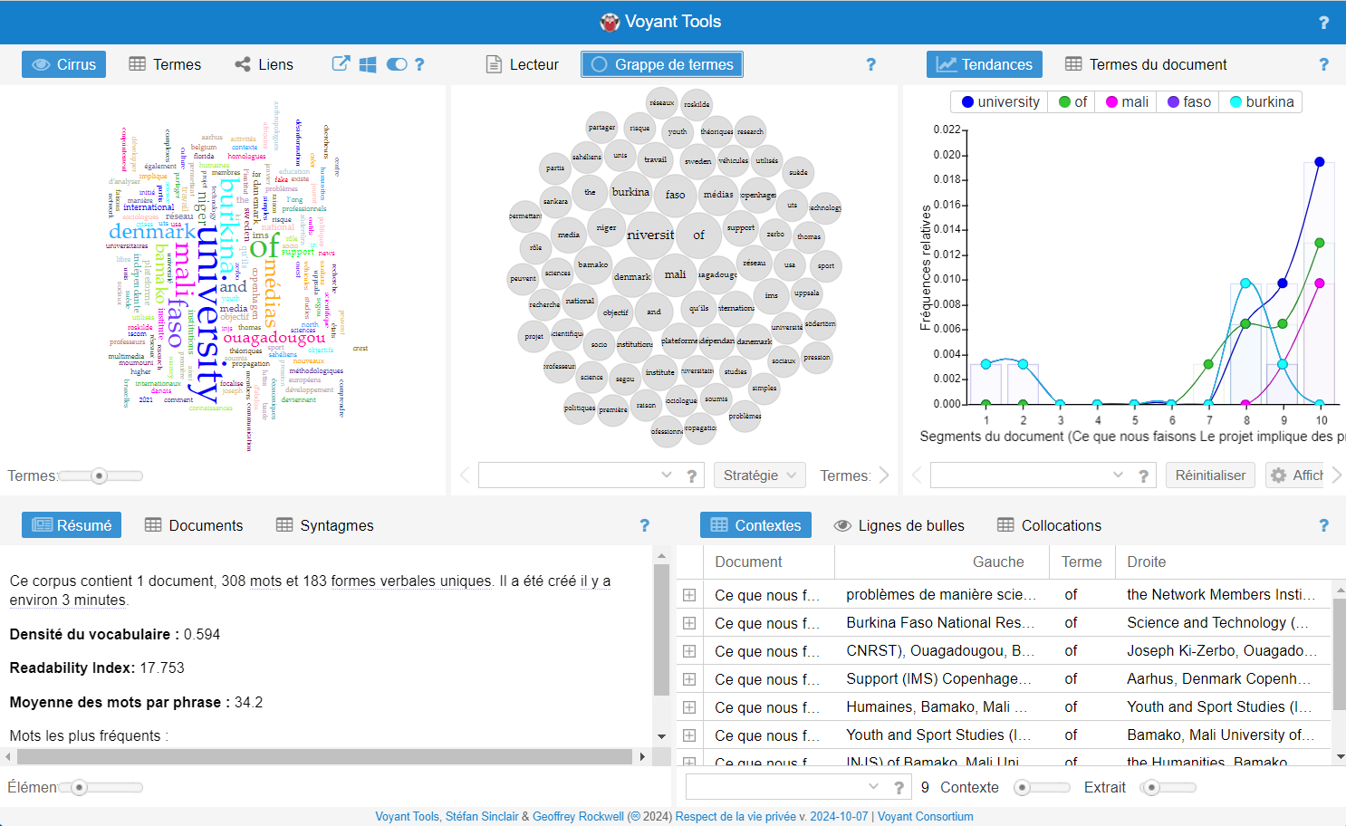The height and width of the screenshot is (826, 1346).
Task: Select the Grappe de termes tab
Action: click(x=662, y=64)
